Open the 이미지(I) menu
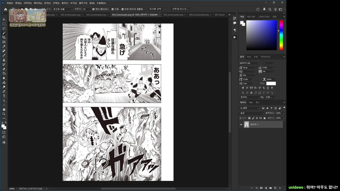Viewport: 340px width, 191px height. pyautogui.click(x=28, y=3)
